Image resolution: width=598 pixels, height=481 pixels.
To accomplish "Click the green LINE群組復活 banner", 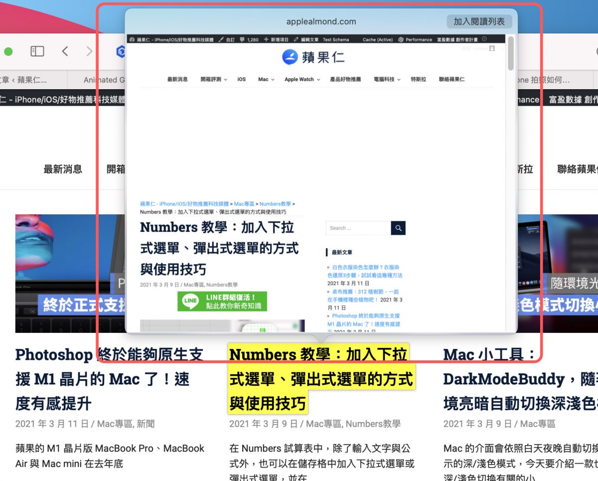I will click(222, 302).
